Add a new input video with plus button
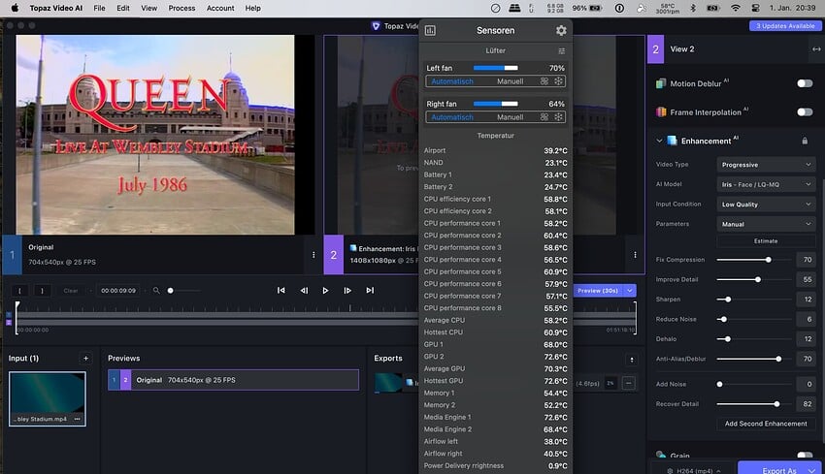825x474 pixels. (x=85, y=358)
